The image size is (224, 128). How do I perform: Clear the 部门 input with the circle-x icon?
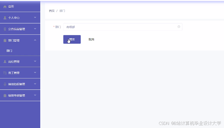(179, 27)
